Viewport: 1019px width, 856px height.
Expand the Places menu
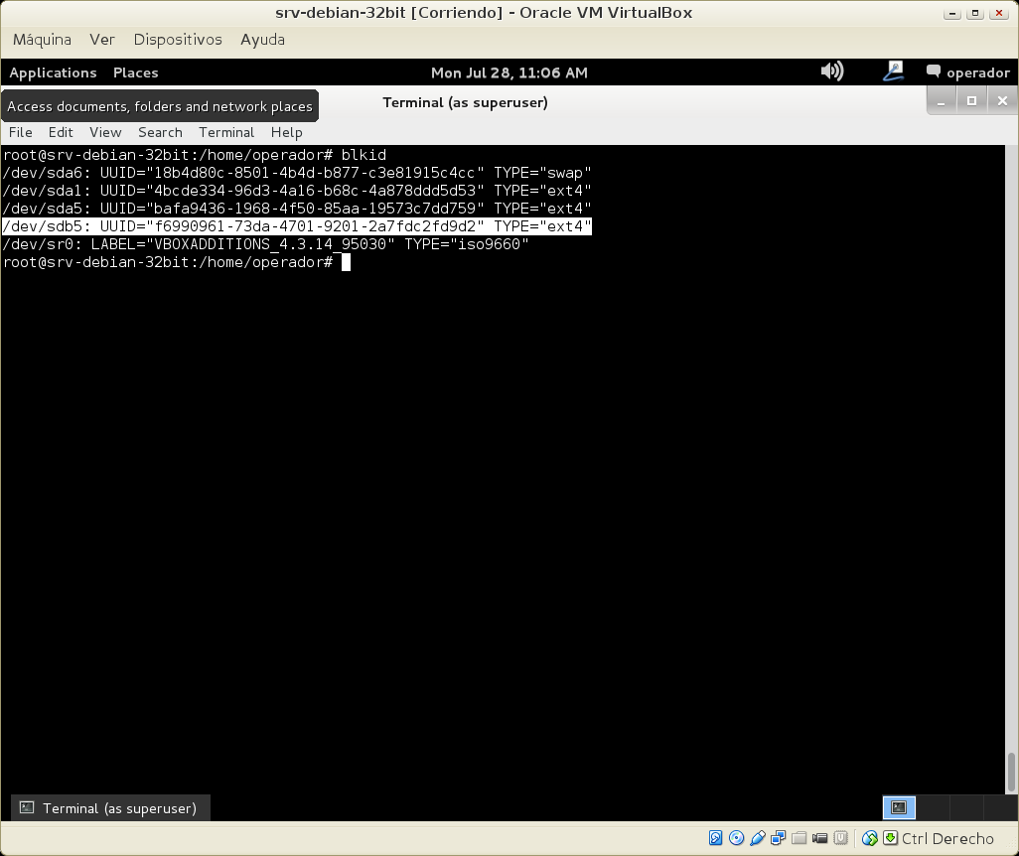(135, 72)
